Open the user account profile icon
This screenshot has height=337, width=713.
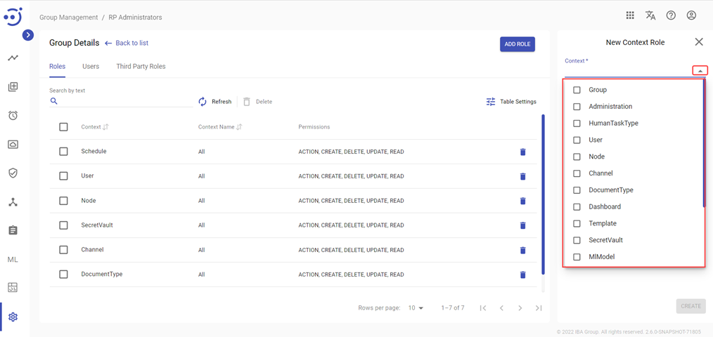(x=691, y=15)
